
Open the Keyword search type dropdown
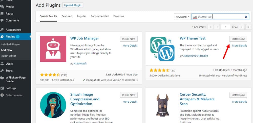click(x=182, y=17)
